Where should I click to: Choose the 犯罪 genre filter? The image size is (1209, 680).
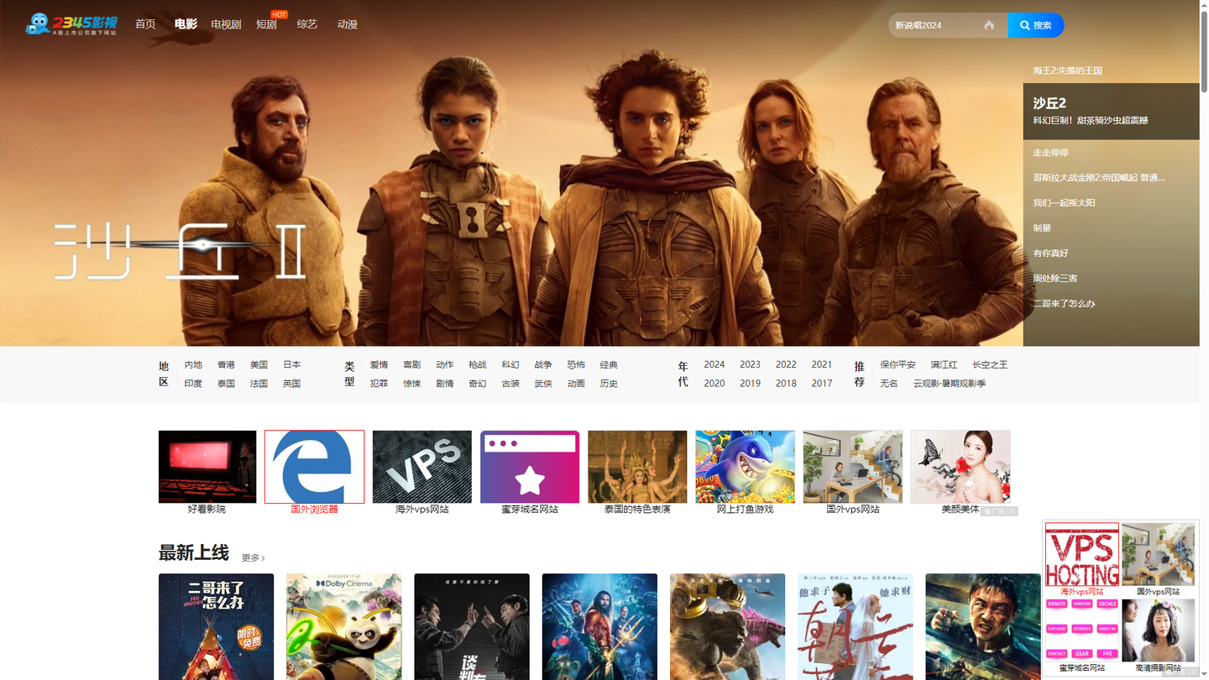(379, 384)
